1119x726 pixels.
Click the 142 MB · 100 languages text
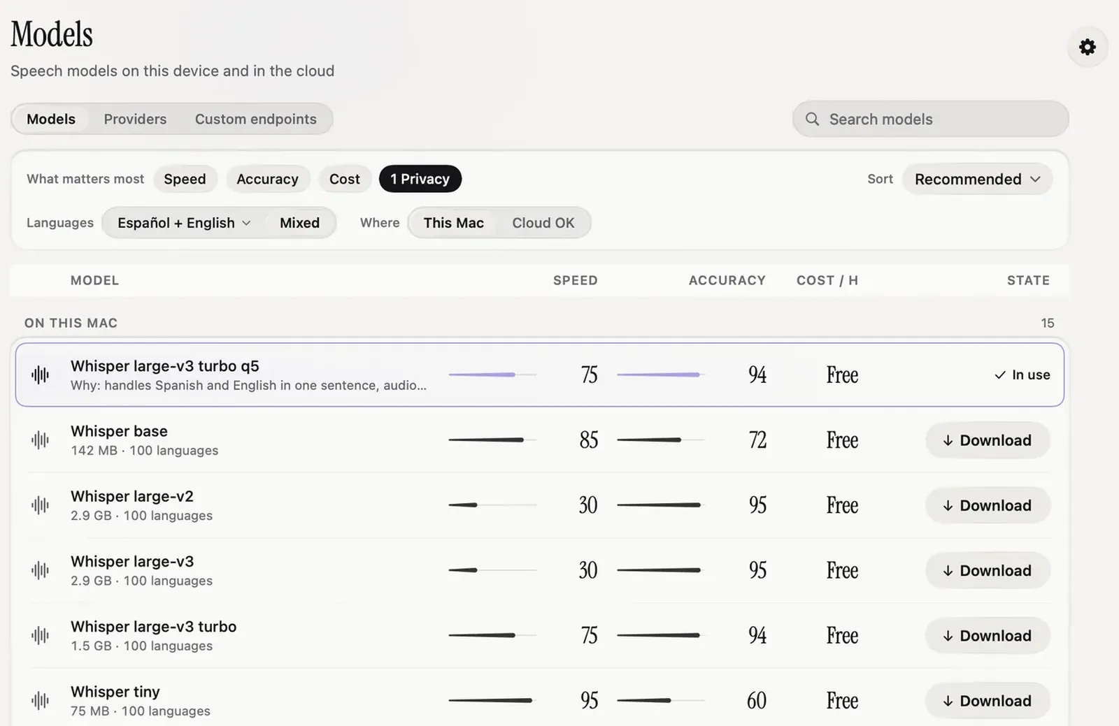point(145,451)
